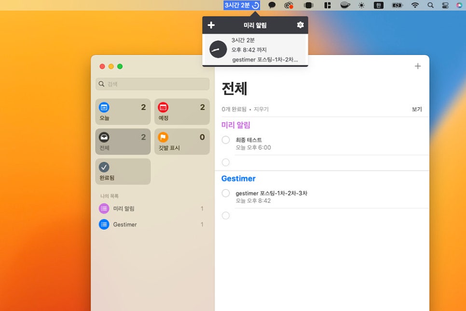This screenshot has height=311, width=466.
Task: Open the 보기 show button
Action: pos(417,109)
